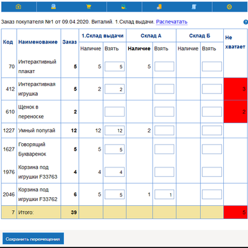This screenshot has height=248, width=248.
Task: Select Корзина под игрушки F33763 name
Action: click(38, 172)
